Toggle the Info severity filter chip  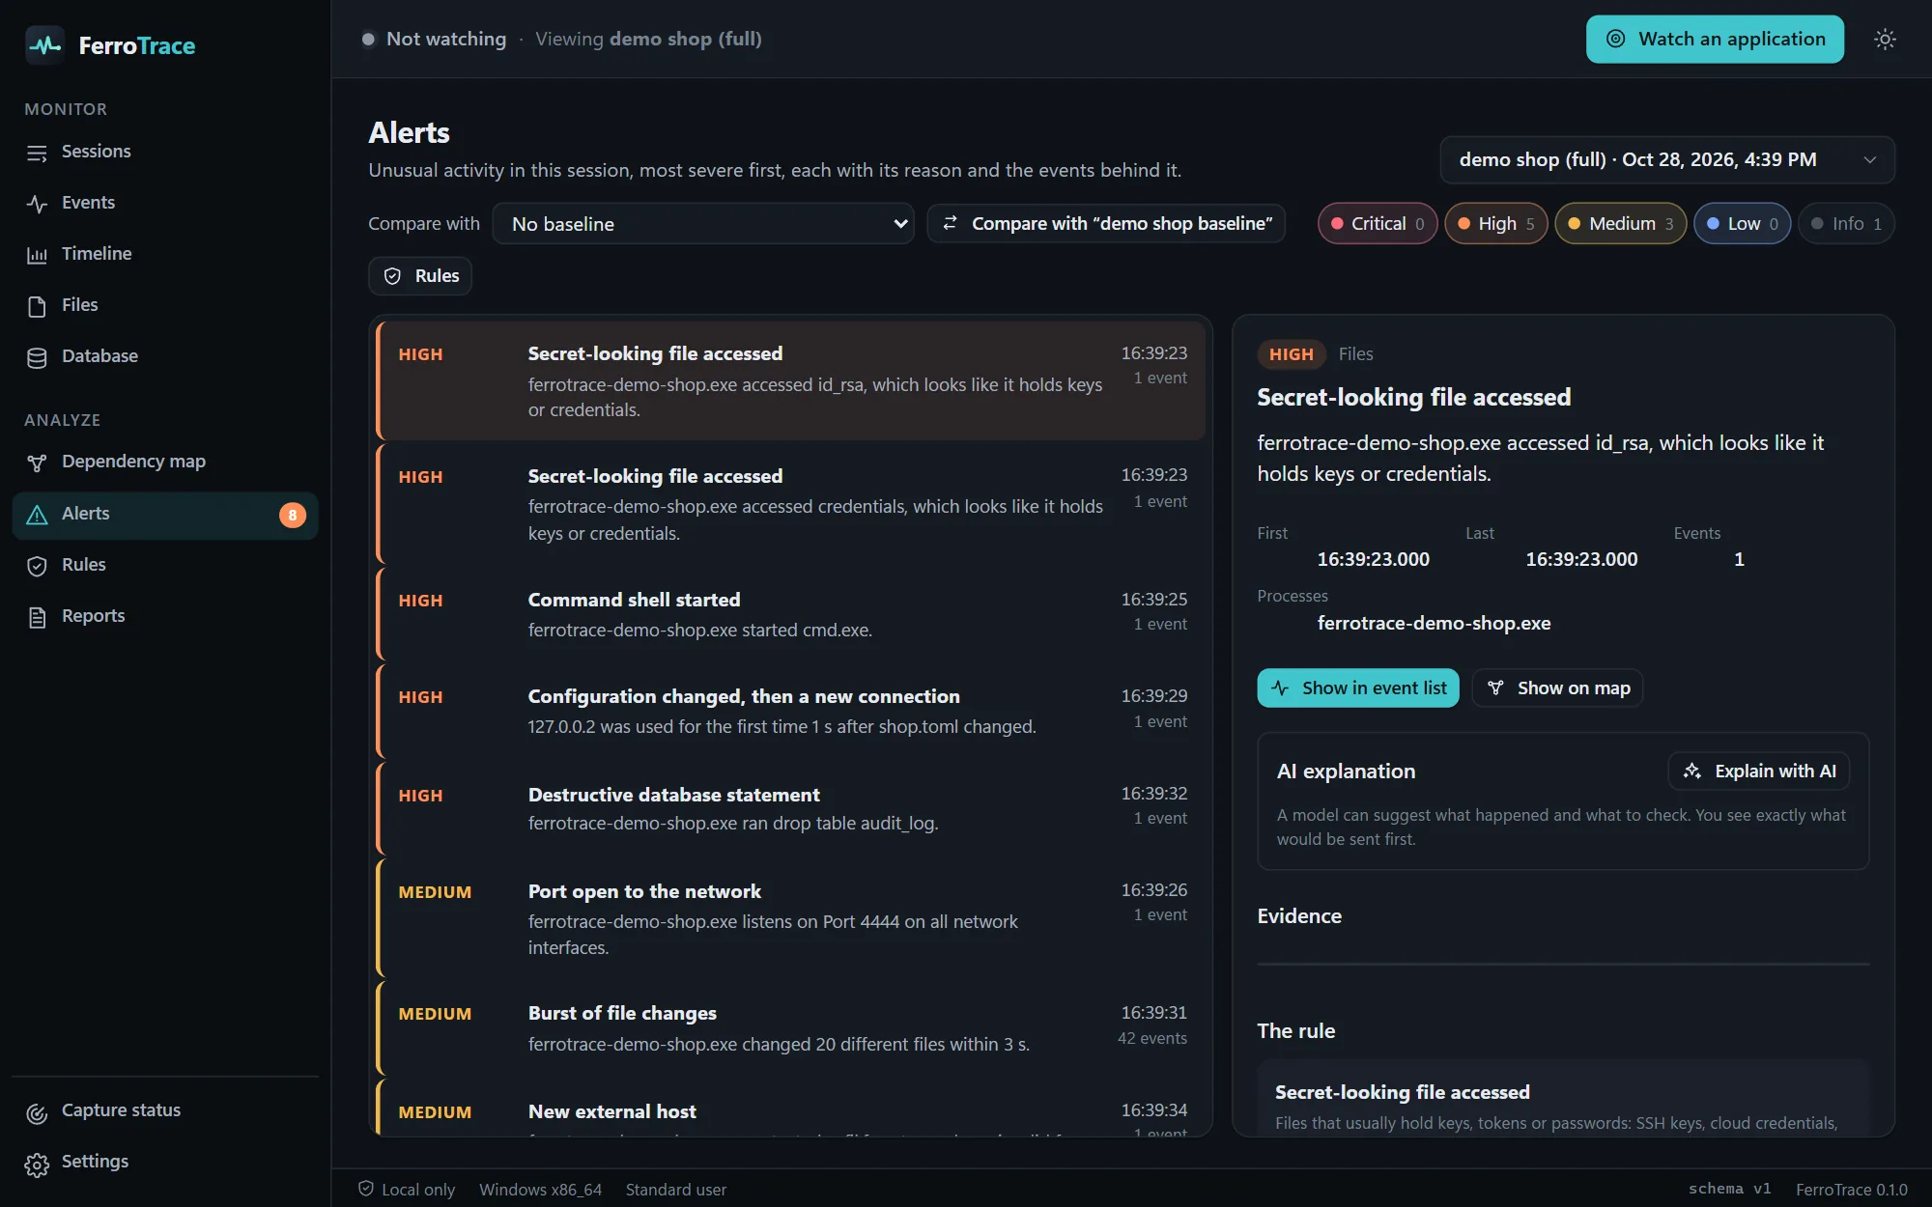coord(1846,224)
